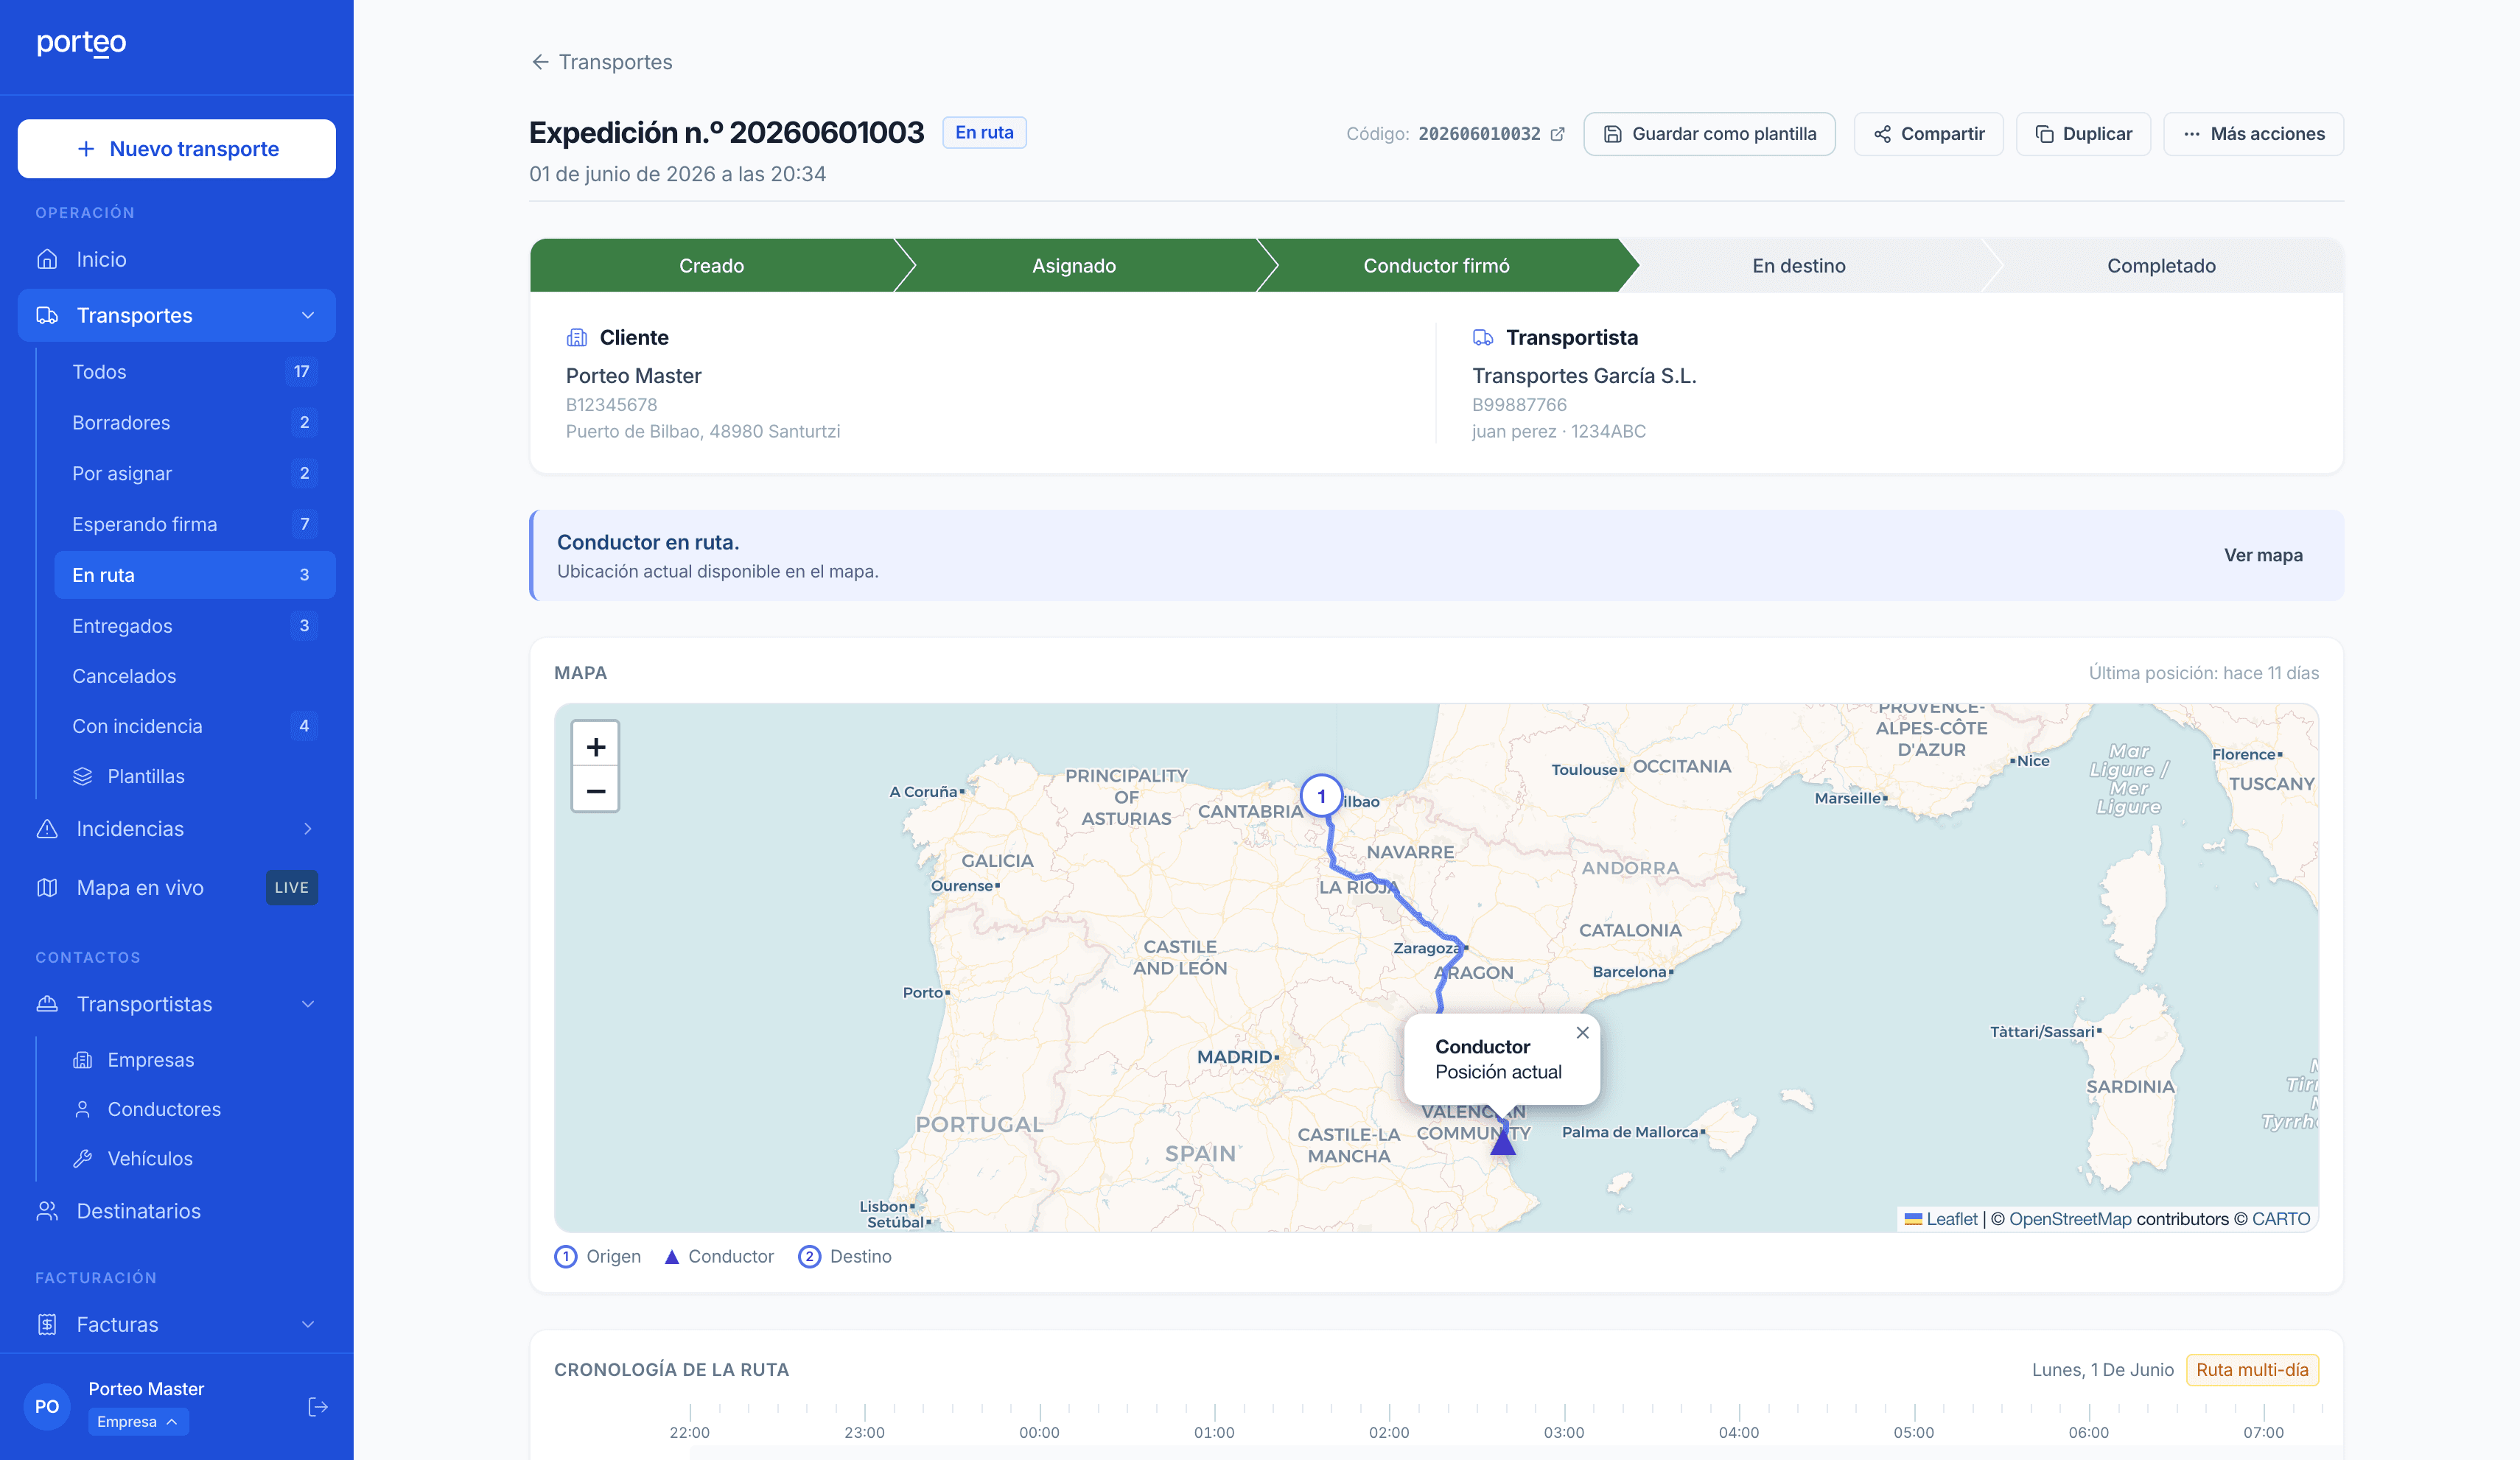Image resolution: width=2520 pixels, height=1460 pixels.
Task: Click the Cliente building icon
Action: pos(577,338)
